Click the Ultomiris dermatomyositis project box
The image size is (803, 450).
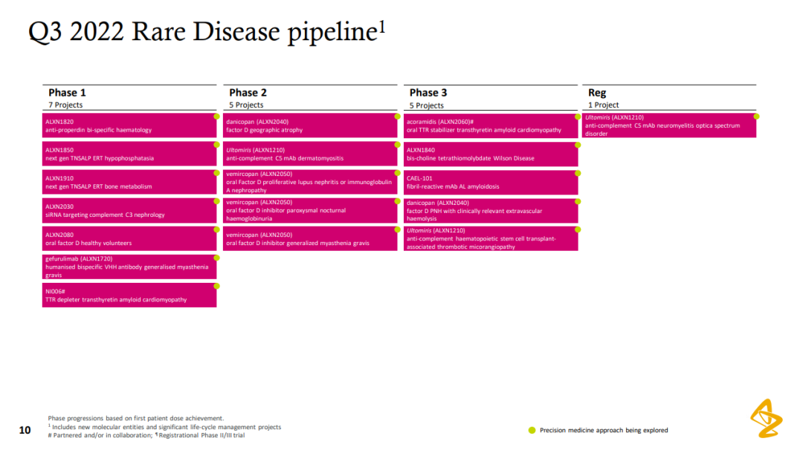310,154
